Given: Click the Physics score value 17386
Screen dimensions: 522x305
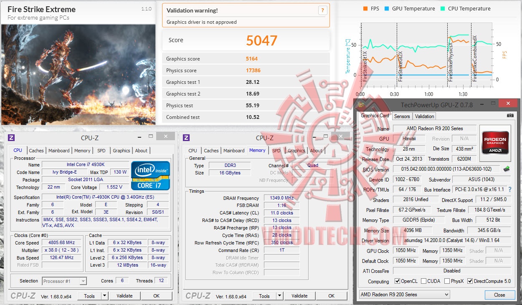Looking at the screenshot, I should 253,71.
